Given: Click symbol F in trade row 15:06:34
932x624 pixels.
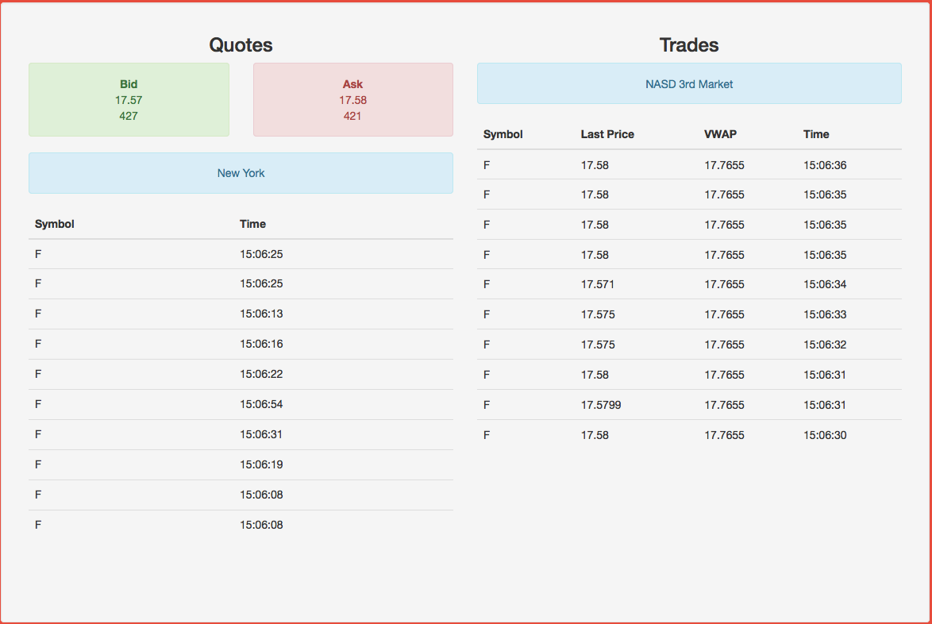Looking at the screenshot, I should click(x=487, y=285).
